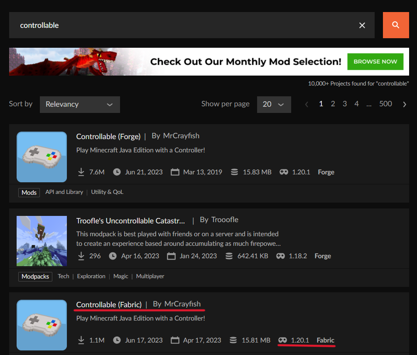Click download icon next to 296
Viewport: 417px width, 355px height.
(x=81, y=256)
